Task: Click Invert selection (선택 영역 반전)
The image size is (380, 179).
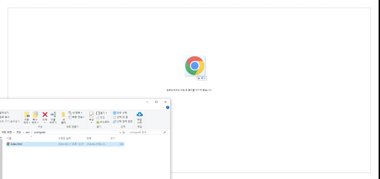Action: point(123,121)
